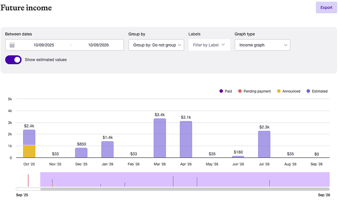The image size is (338, 200).
Task: Click the calendar icon in date field
Action: click(12, 45)
